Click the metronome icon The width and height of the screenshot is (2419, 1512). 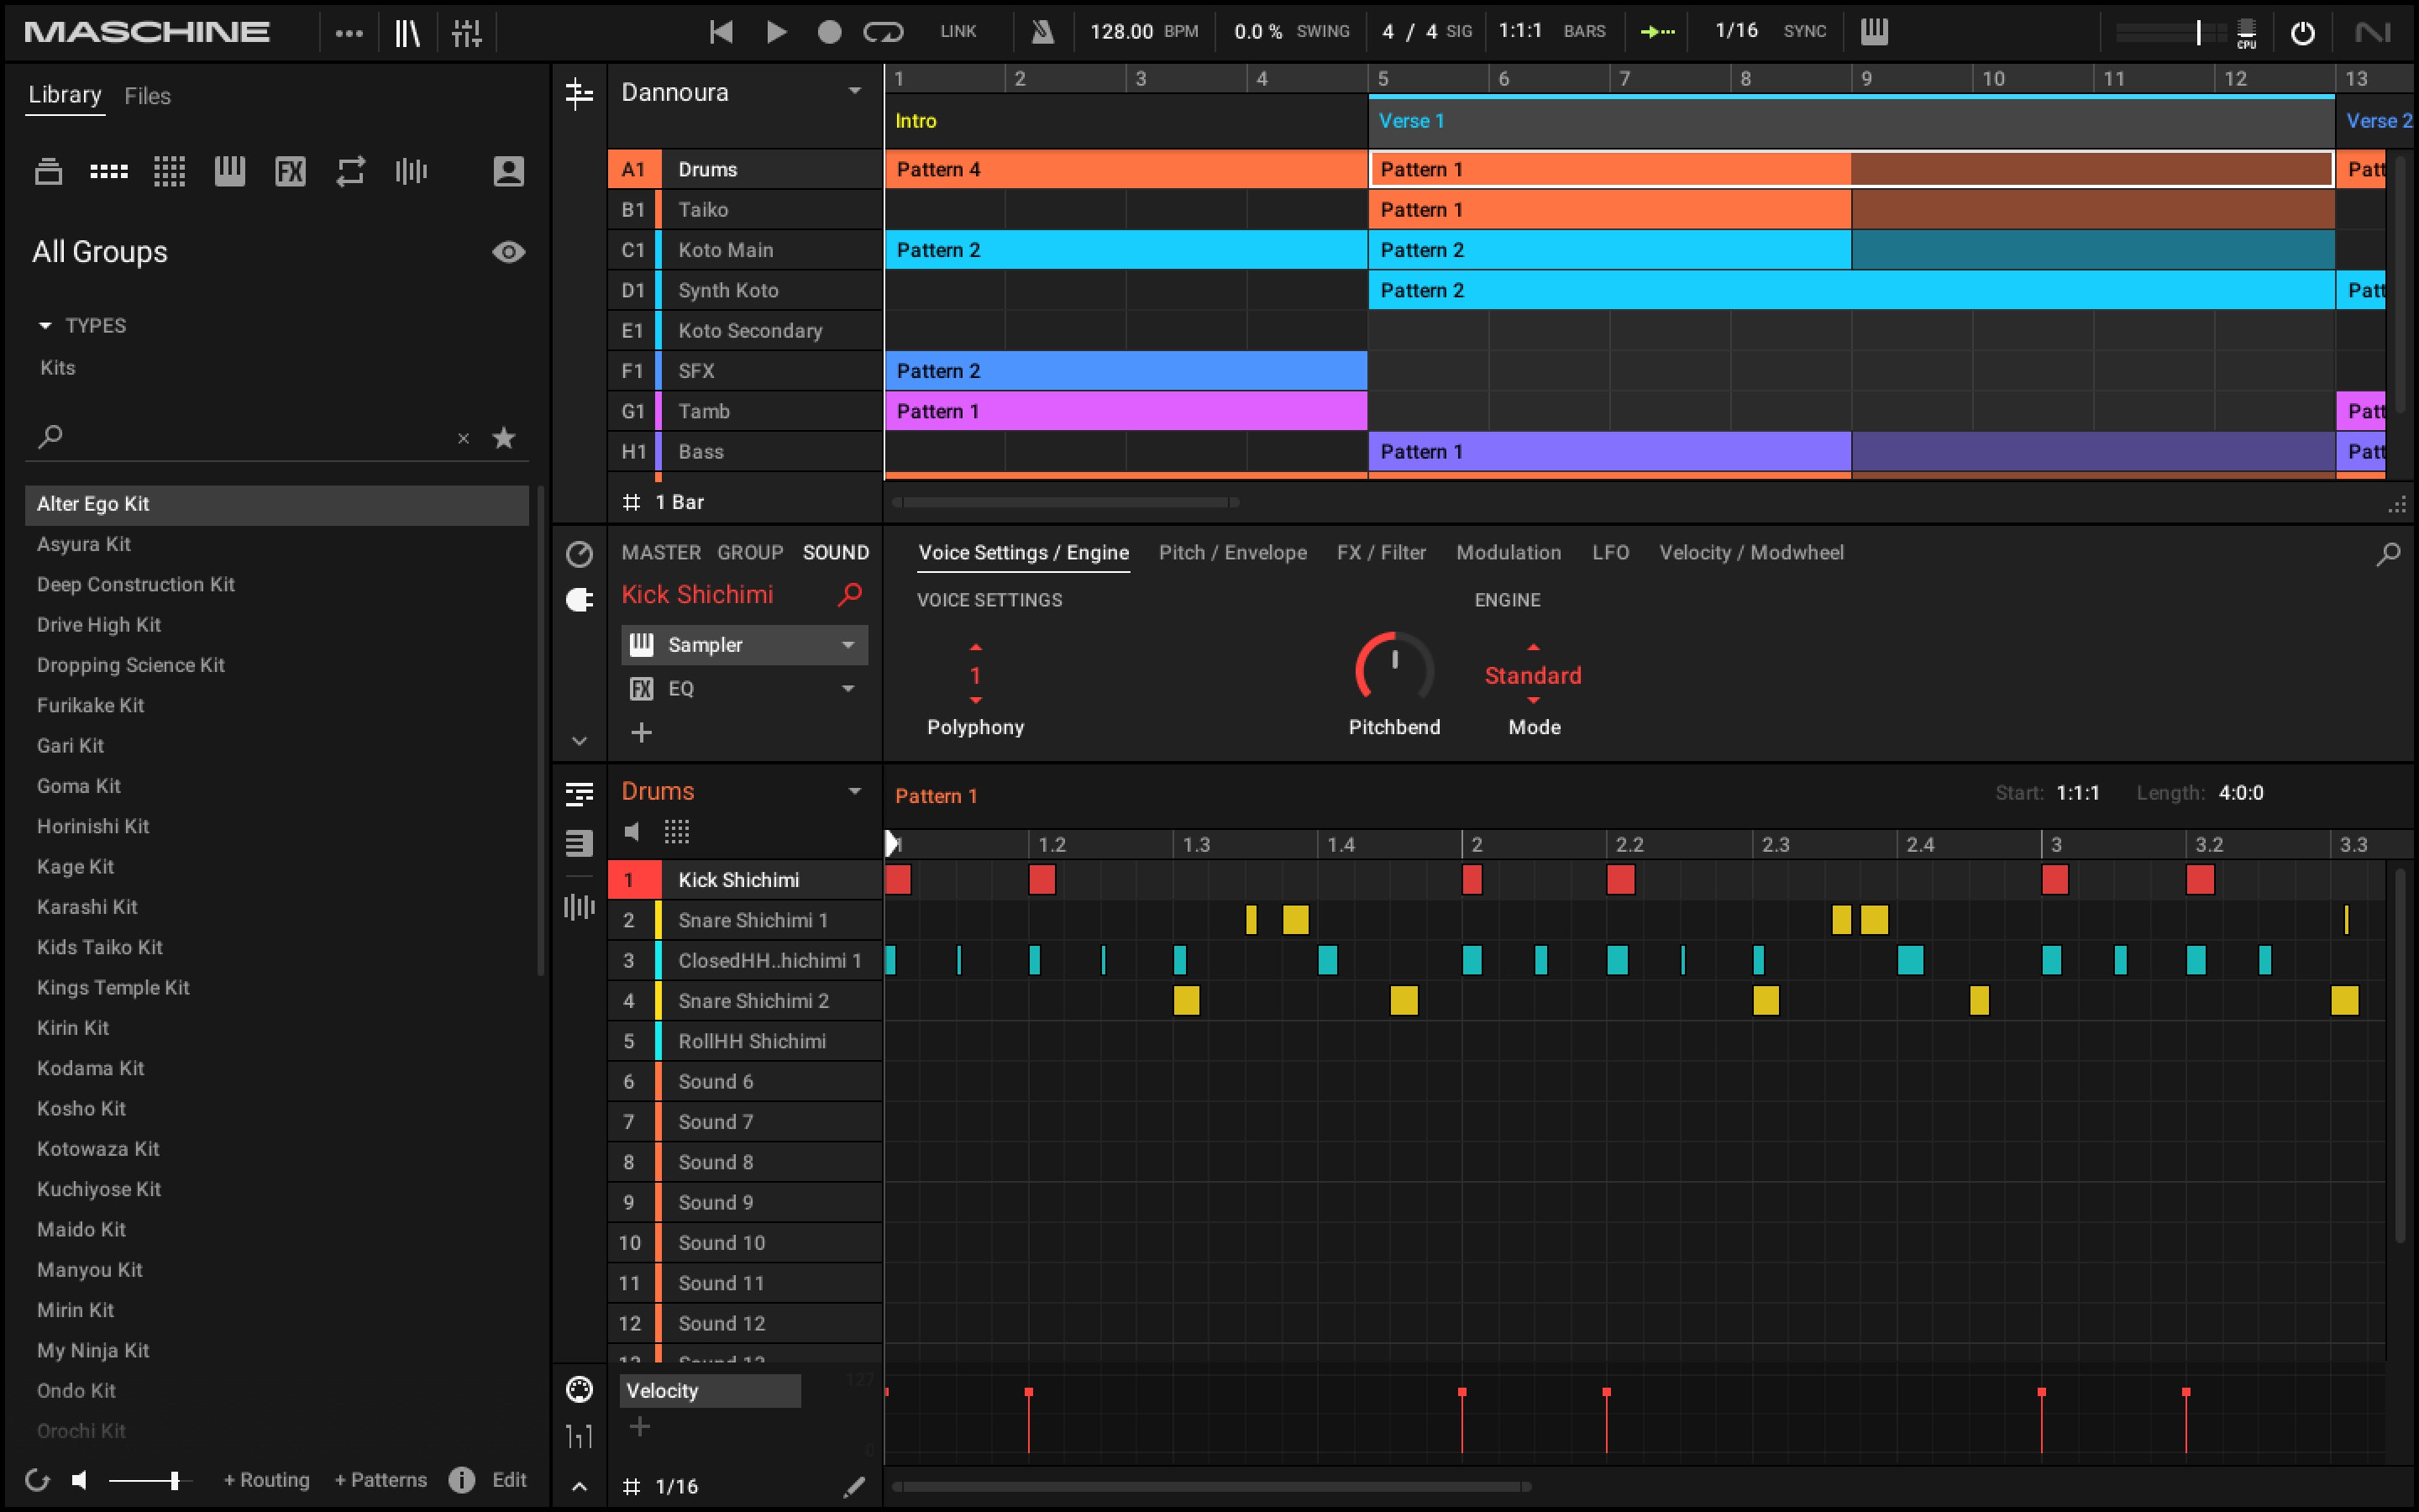(1042, 32)
